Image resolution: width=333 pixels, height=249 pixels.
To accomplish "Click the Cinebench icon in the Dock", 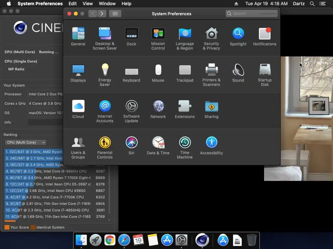I will coord(202,240).
